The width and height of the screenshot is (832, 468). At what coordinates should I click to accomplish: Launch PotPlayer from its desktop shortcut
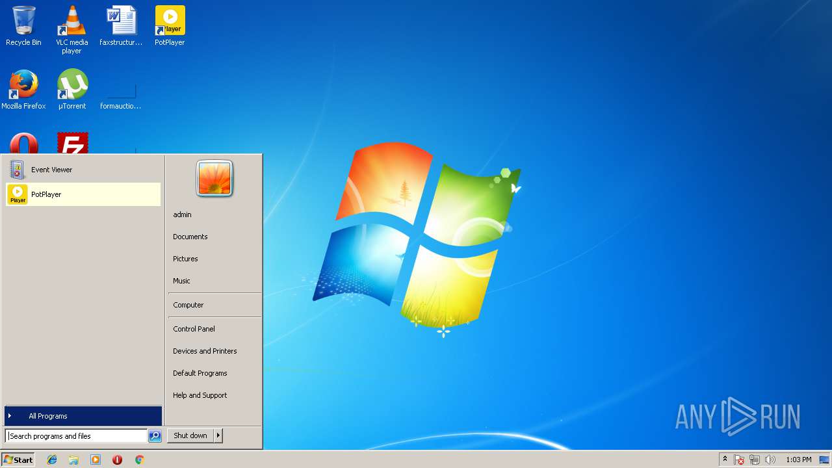click(170, 26)
